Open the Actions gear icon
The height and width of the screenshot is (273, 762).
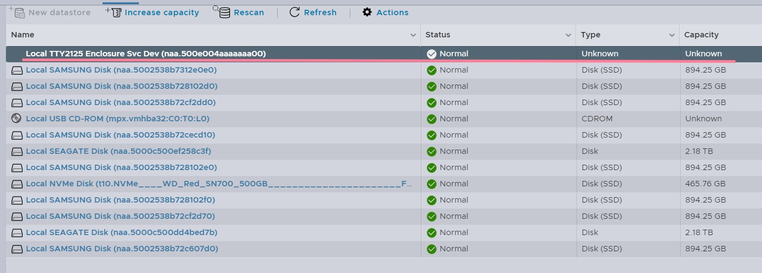tap(367, 12)
